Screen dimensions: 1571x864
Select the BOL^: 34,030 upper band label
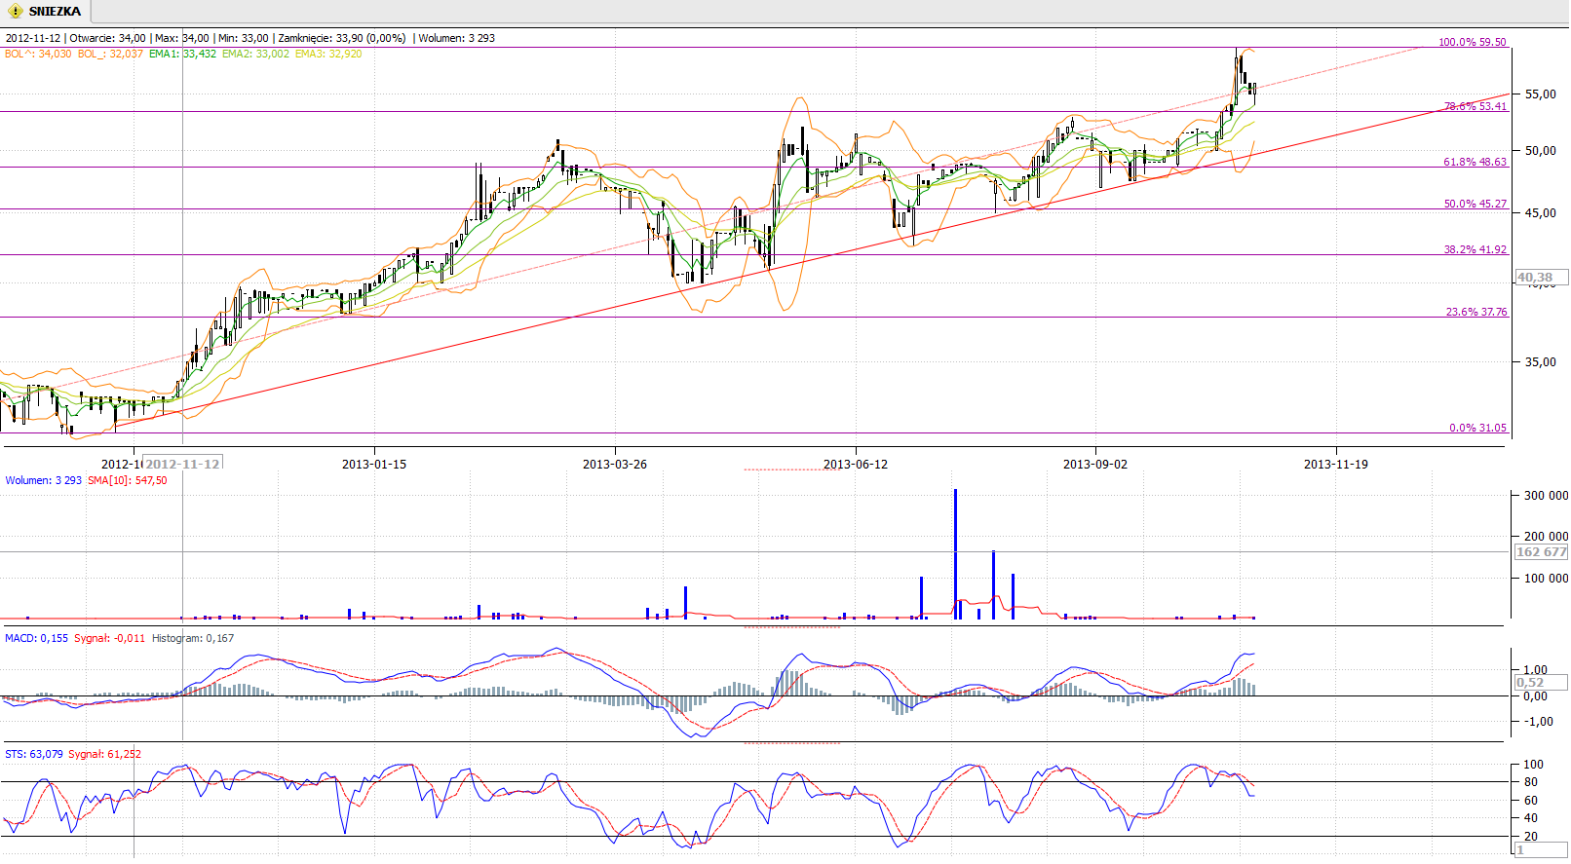click(x=38, y=54)
